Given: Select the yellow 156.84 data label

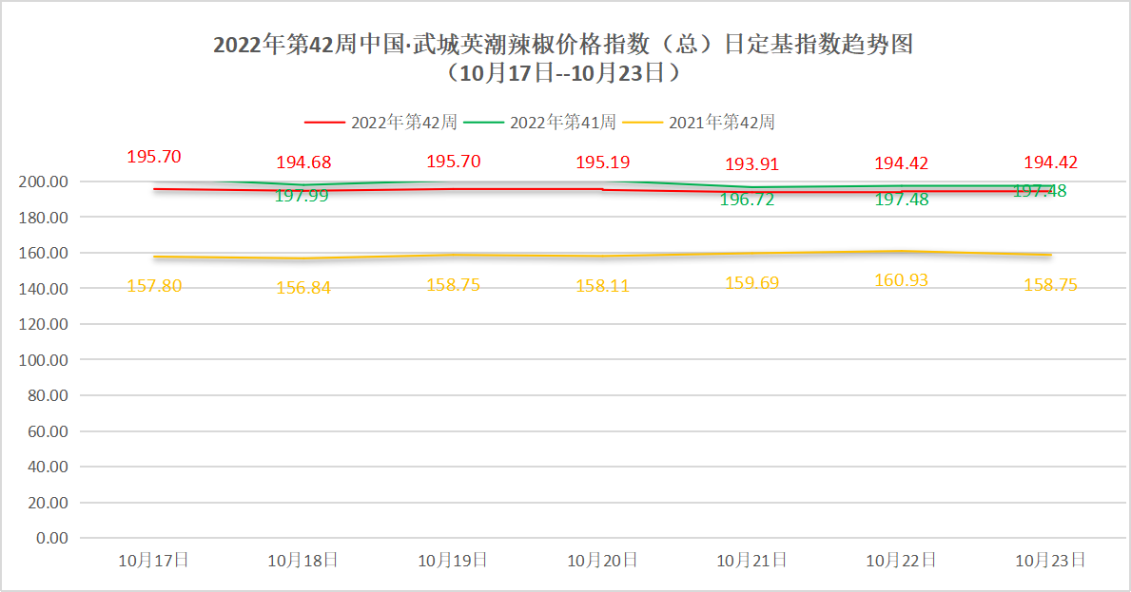Looking at the screenshot, I should click(x=303, y=288).
